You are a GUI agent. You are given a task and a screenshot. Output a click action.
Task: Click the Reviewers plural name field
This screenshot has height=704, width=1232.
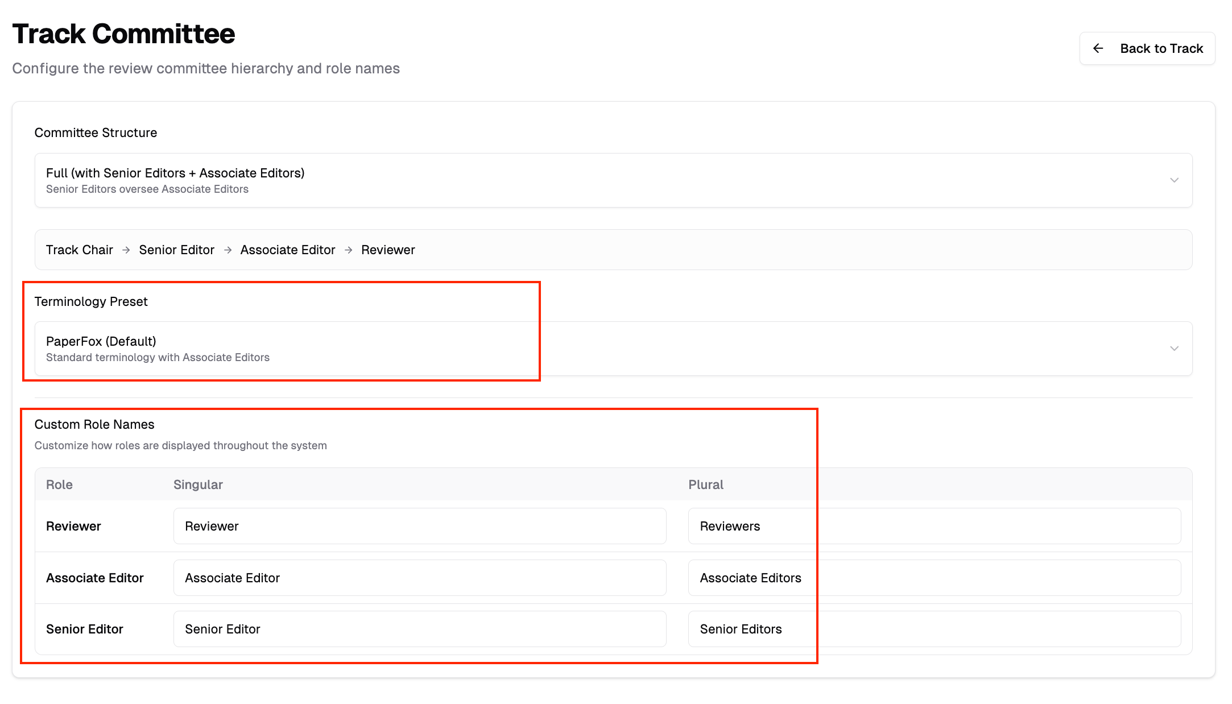[934, 526]
